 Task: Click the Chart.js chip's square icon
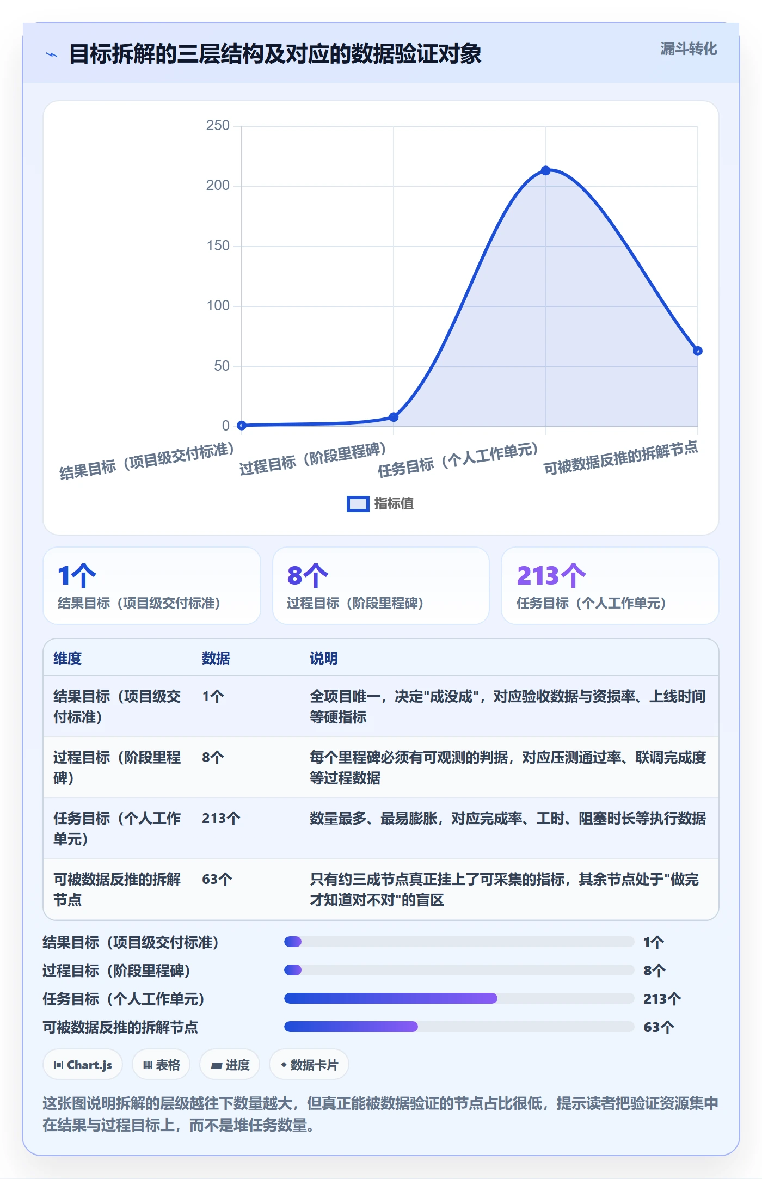click(x=59, y=1065)
